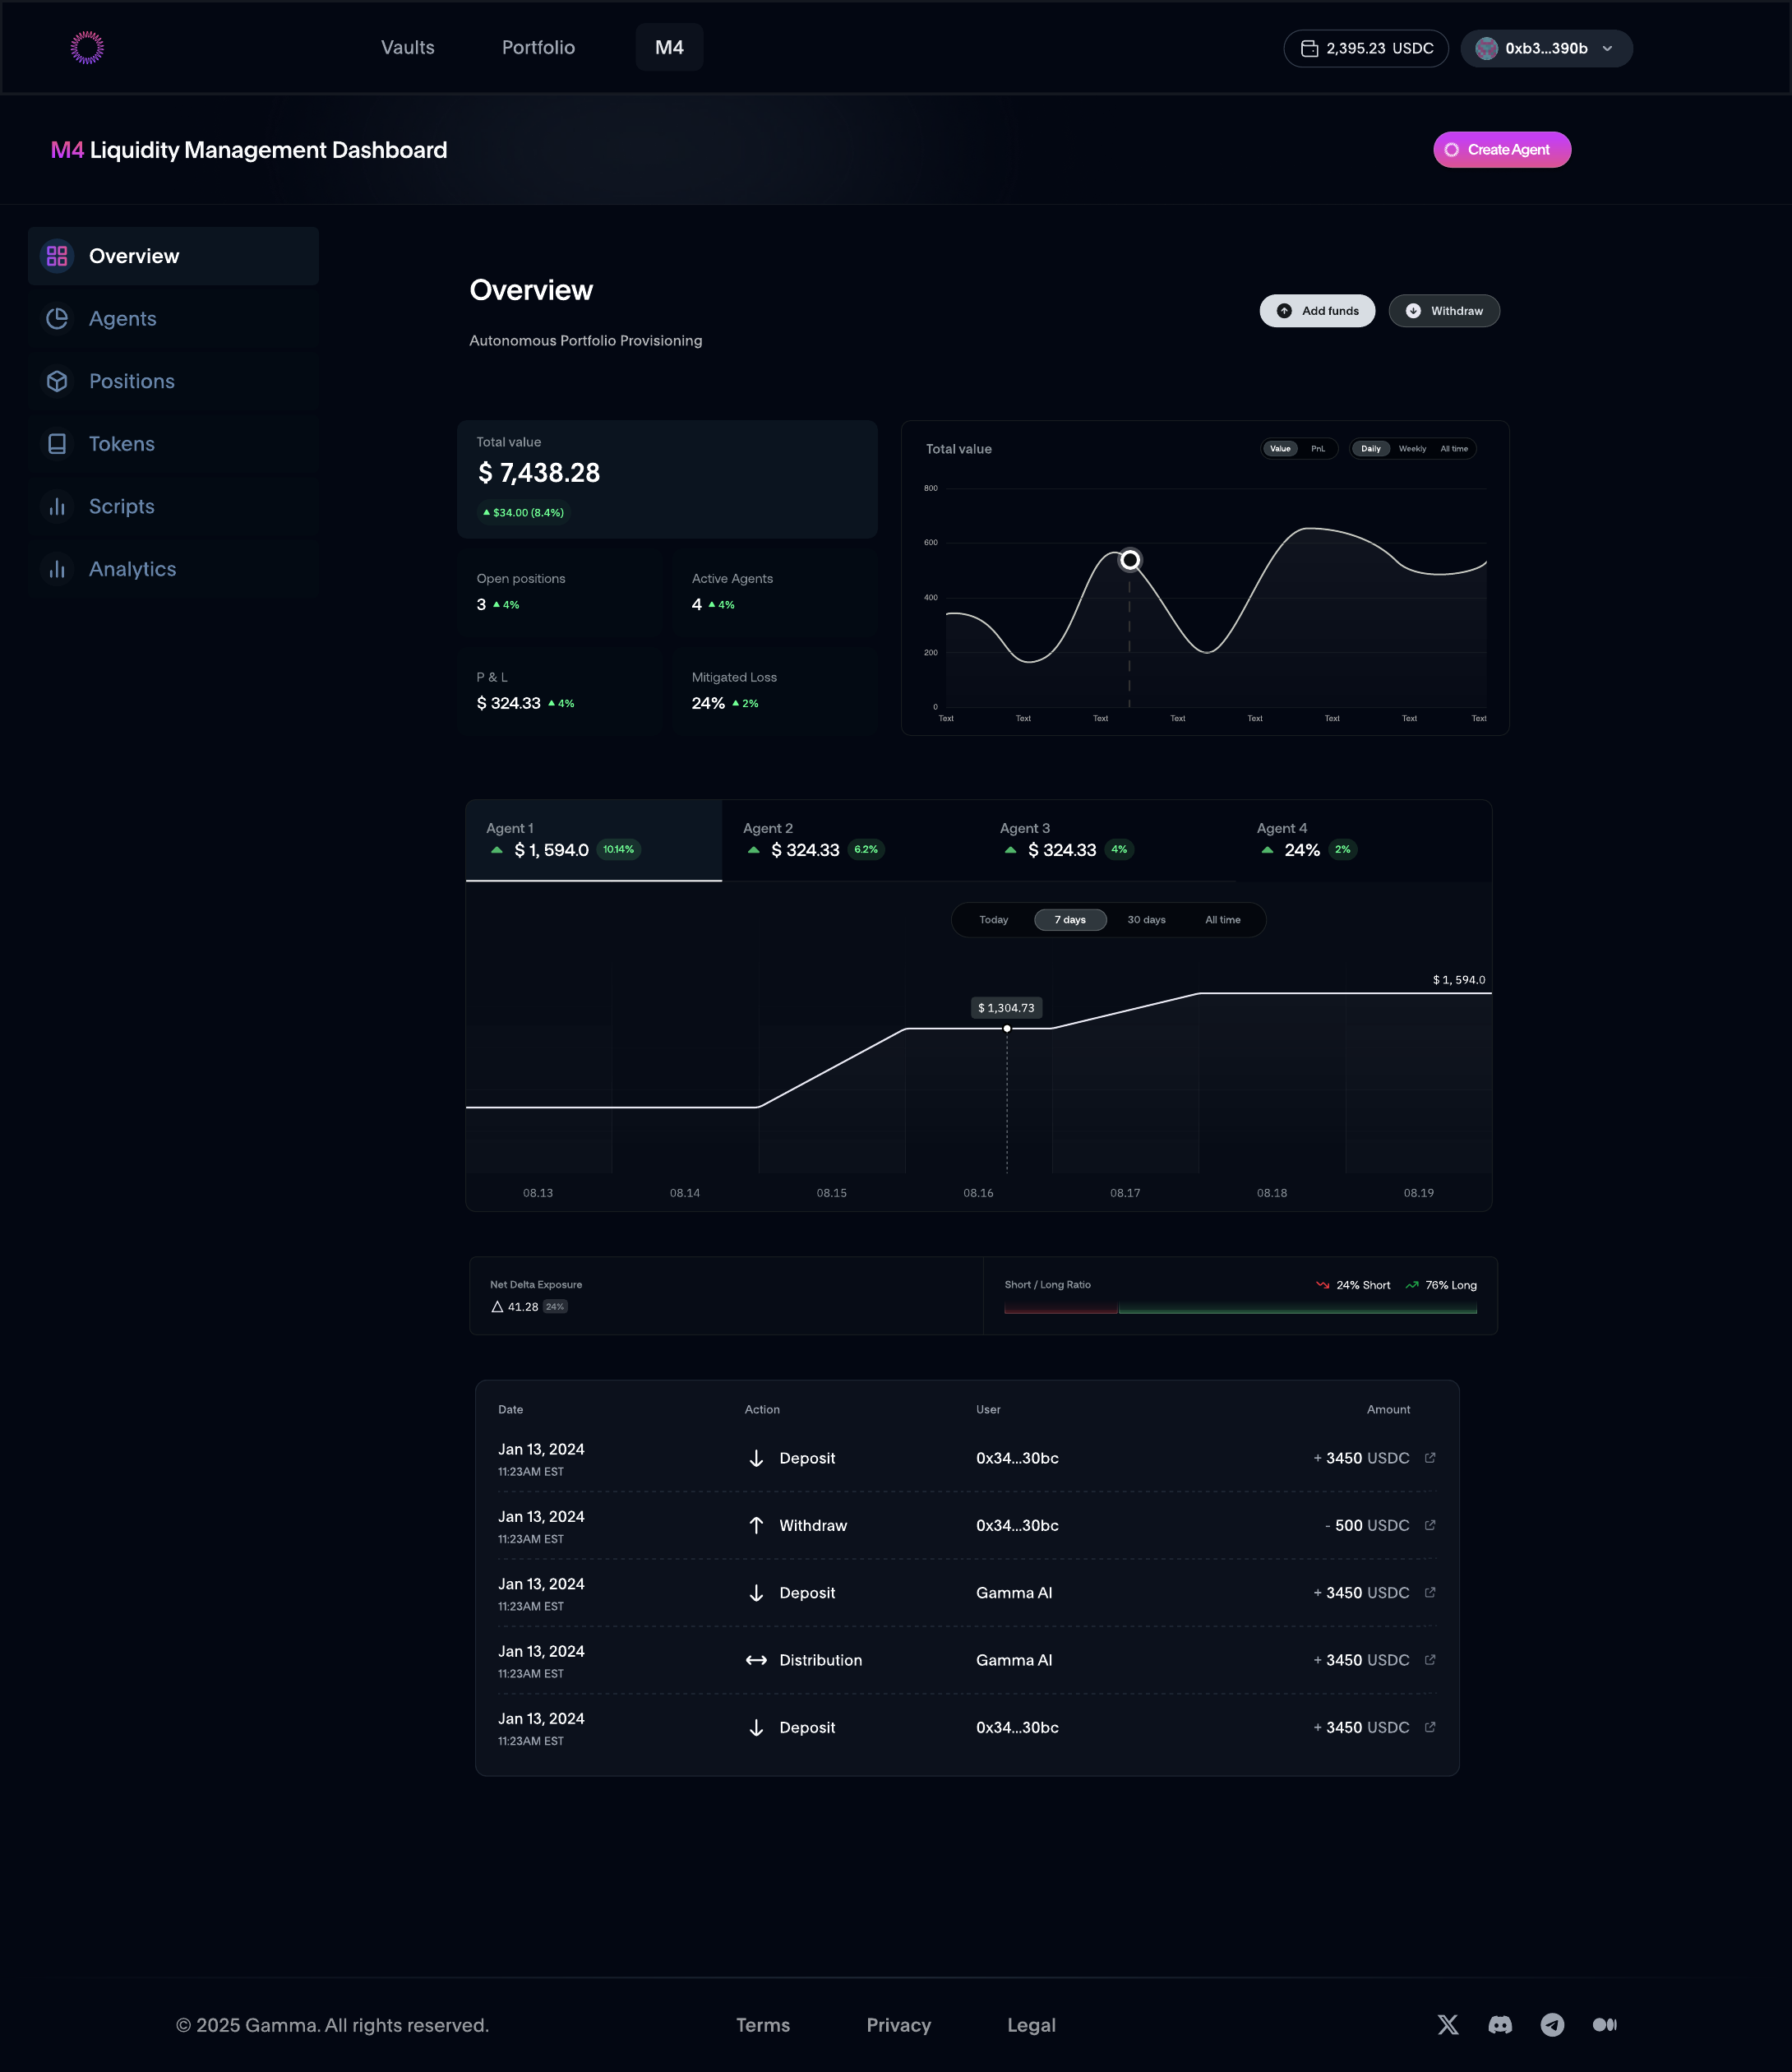Click the Mitigated Loss card
The height and width of the screenshot is (2072, 1792).
click(775, 691)
